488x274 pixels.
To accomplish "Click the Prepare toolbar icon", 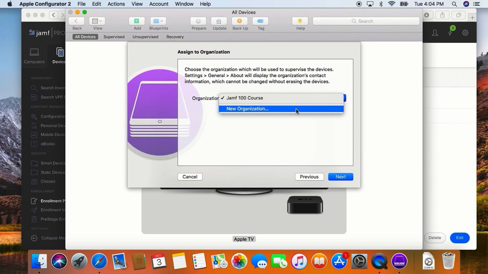I will pos(198,21).
